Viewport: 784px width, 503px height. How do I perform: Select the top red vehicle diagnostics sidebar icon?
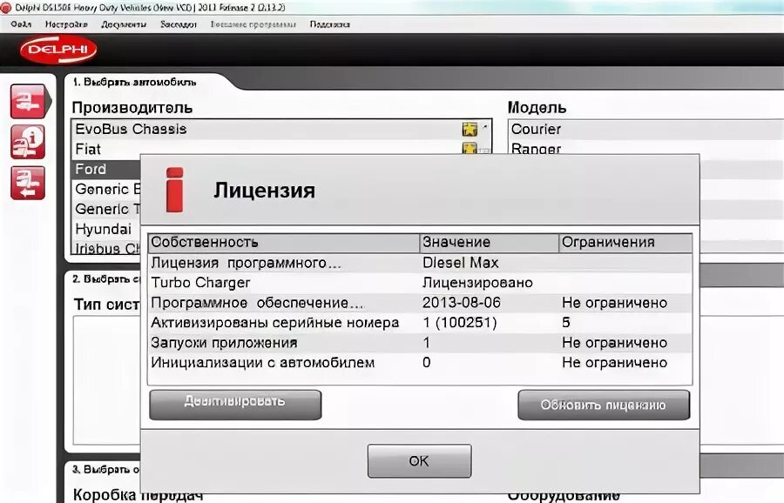click(x=28, y=102)
